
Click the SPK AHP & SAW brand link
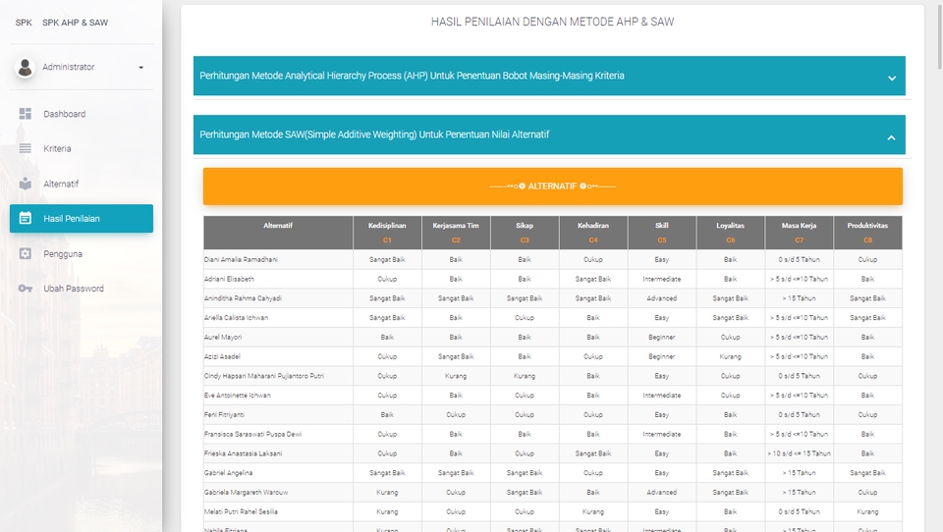click(76, 23)
